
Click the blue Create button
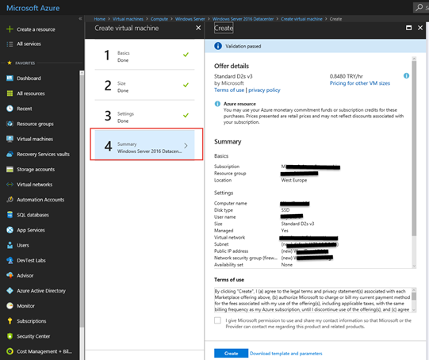tap(231, 353)
